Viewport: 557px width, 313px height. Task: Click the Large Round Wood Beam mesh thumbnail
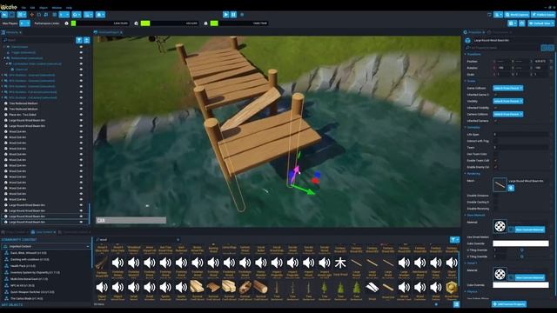tap(500, 185)
